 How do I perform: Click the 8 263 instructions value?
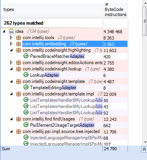click(x=109, y=38)
